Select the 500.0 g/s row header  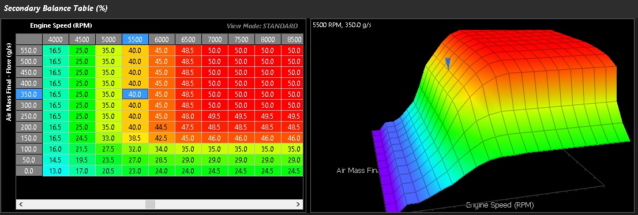pos(29,61)
